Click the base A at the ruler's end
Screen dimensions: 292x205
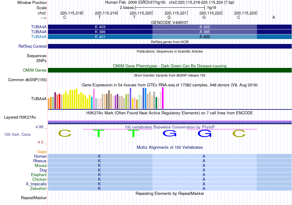click(x=274, y=17)
